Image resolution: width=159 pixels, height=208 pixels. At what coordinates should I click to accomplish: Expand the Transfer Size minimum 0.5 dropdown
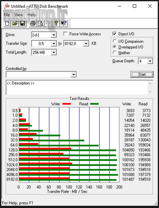tap(54, 44)
